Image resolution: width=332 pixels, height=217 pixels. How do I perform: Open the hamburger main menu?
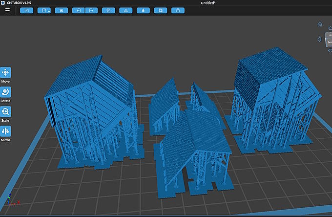click(x=7, y=10)
